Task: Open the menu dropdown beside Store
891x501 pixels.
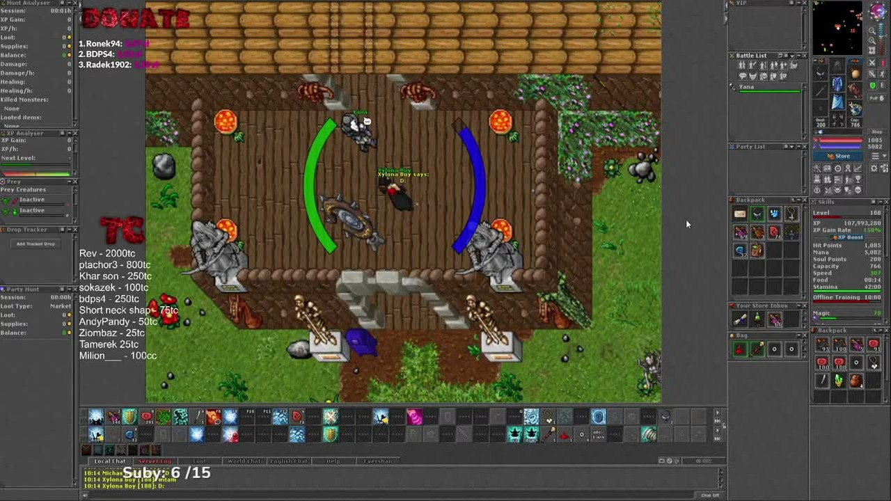Action: coord(878,156)
